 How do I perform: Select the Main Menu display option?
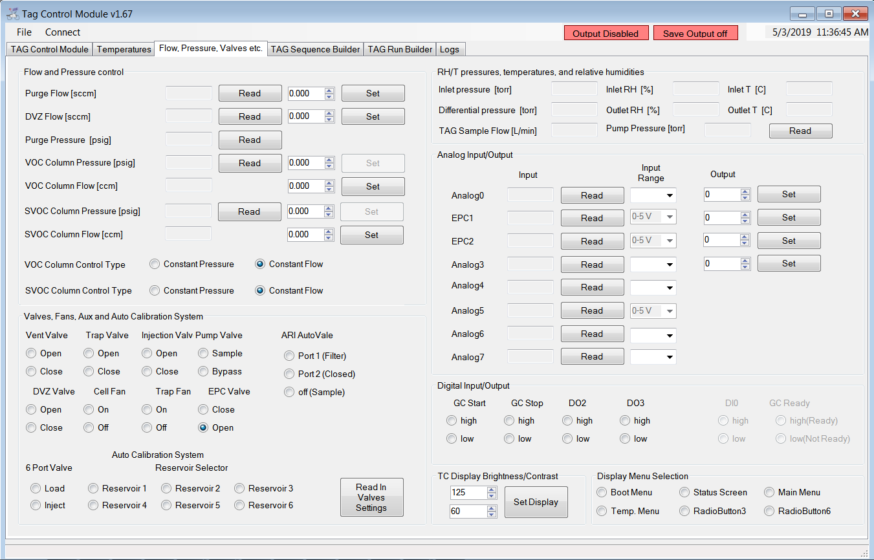coord(792,492)
